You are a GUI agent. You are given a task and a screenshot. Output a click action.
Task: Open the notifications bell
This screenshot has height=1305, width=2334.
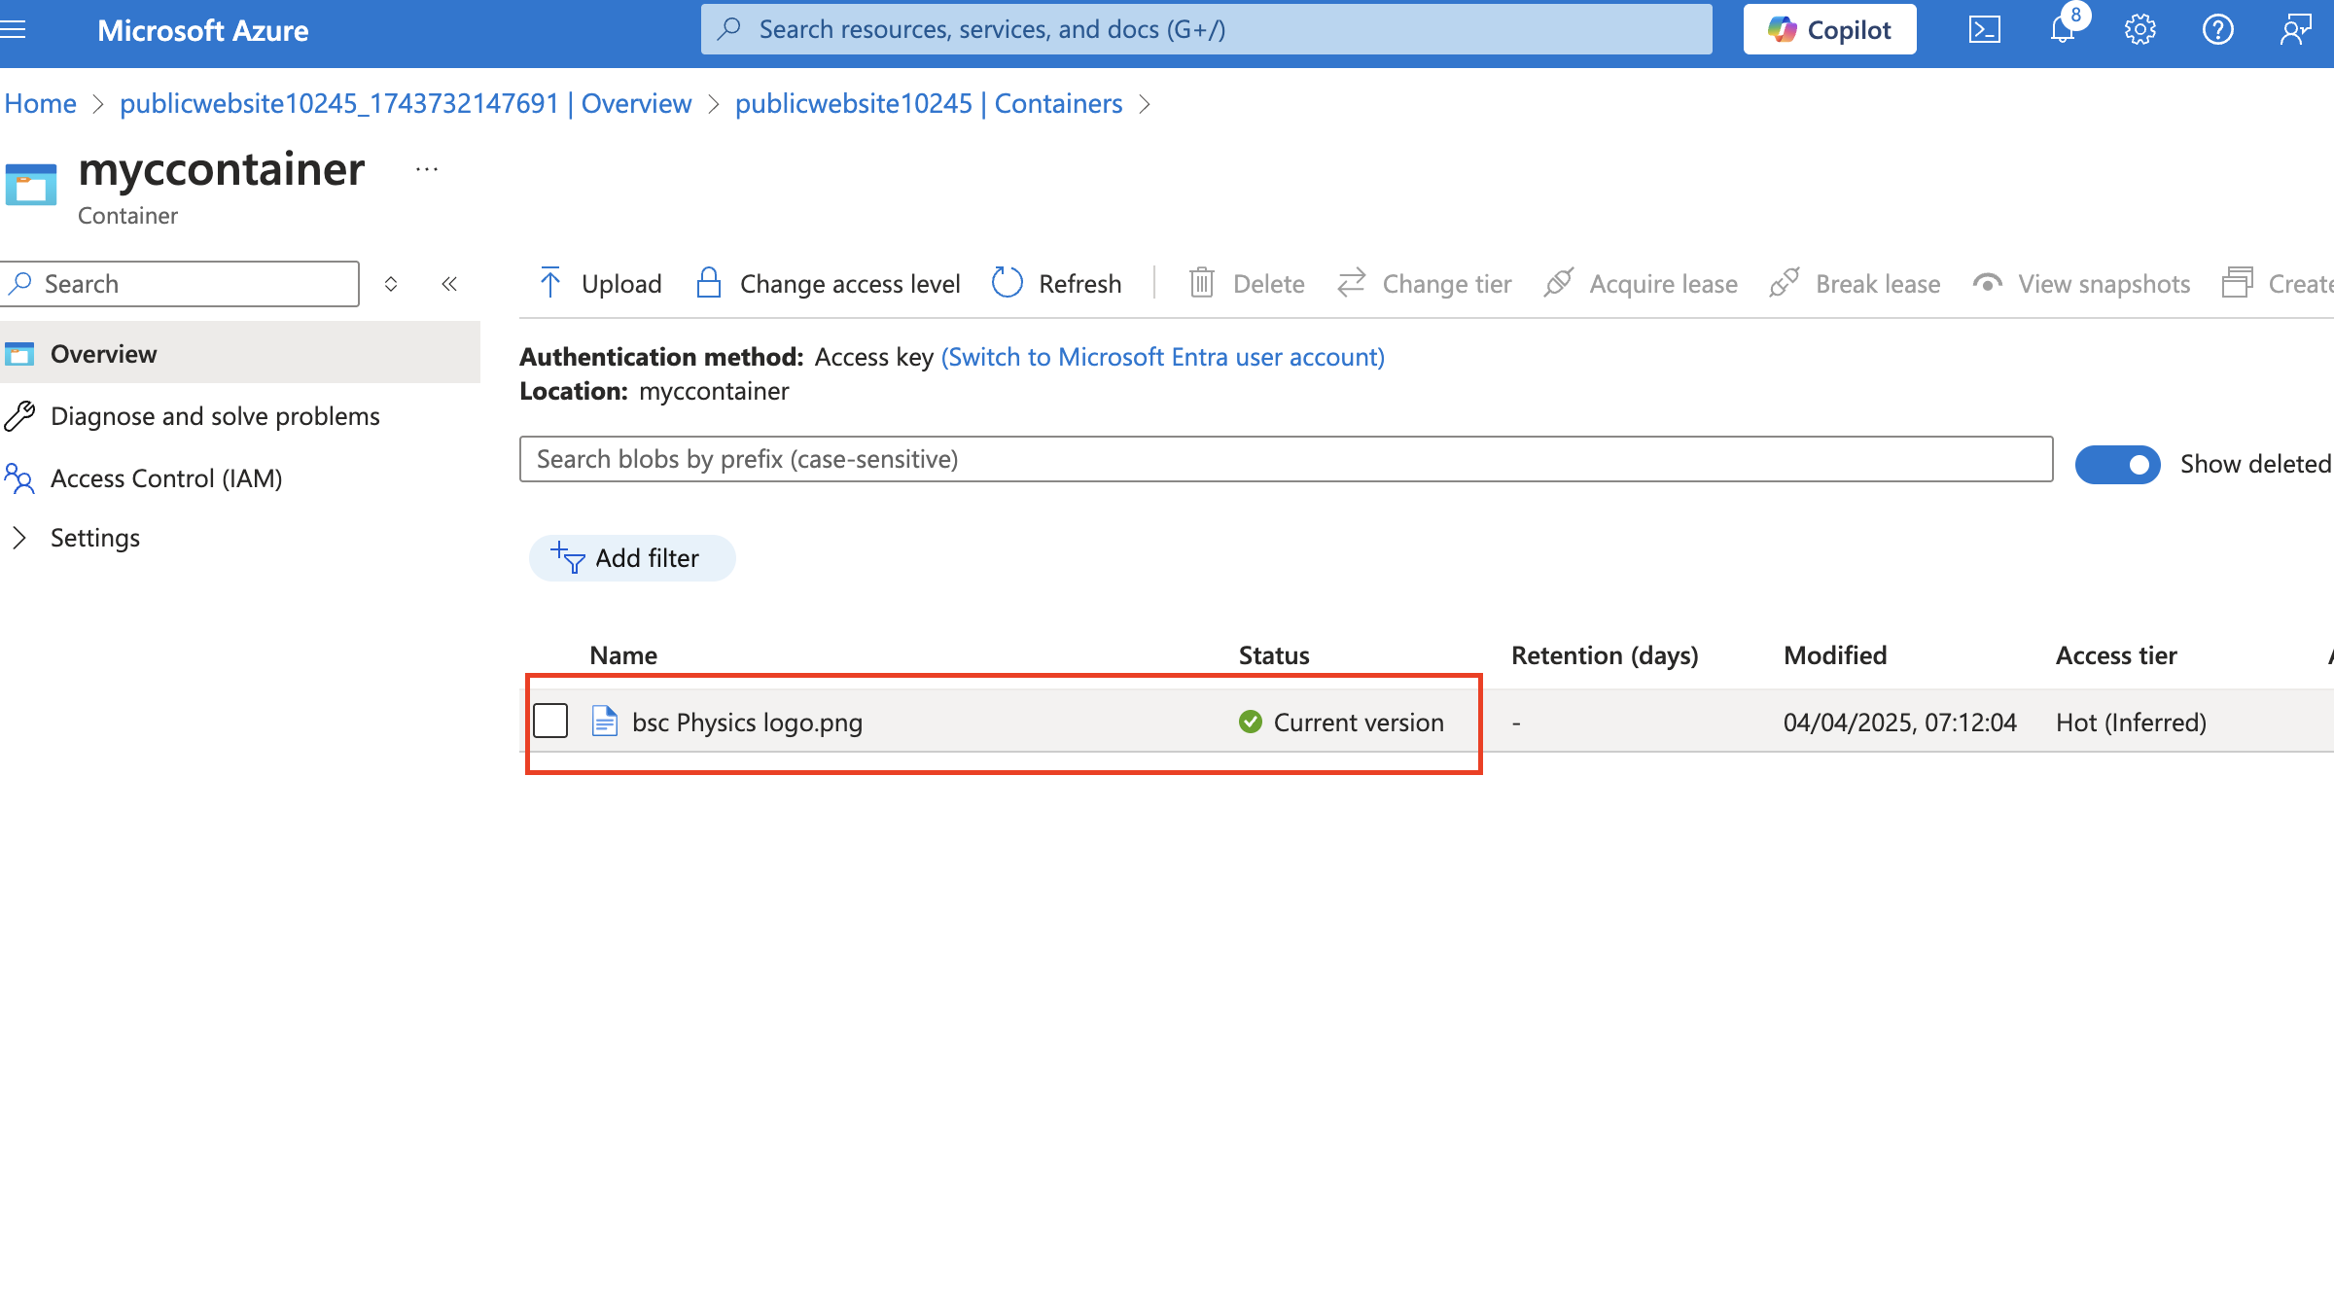[2062, 30]
